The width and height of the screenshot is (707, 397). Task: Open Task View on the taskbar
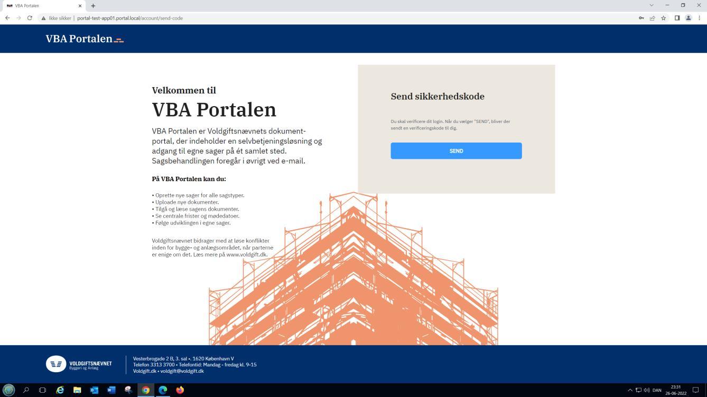pos(43,390)
